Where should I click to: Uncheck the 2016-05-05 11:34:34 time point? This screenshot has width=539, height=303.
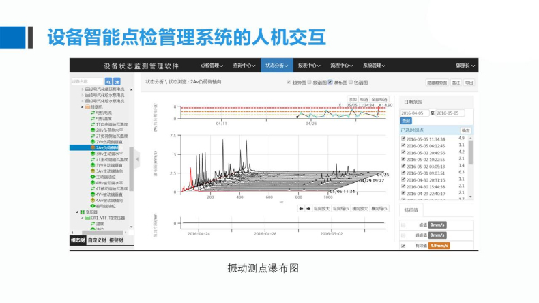tap(403, 139)
